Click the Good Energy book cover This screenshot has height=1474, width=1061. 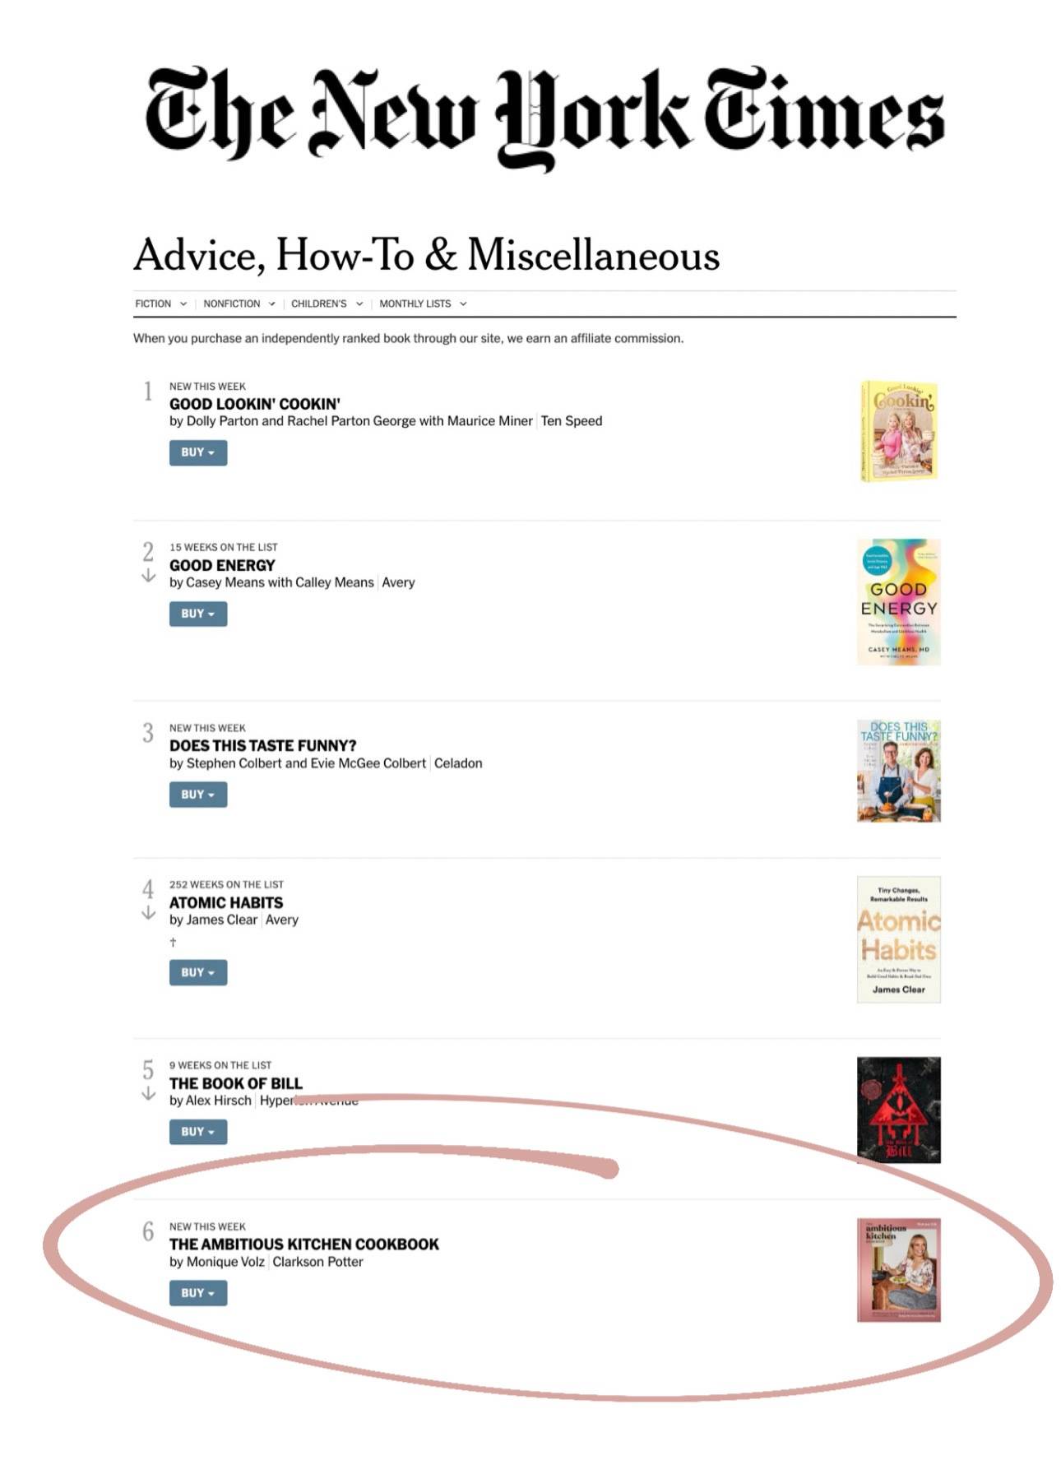click(898, 602)
